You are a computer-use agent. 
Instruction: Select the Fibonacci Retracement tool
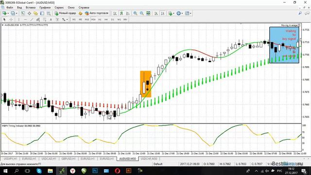point(44,19)
